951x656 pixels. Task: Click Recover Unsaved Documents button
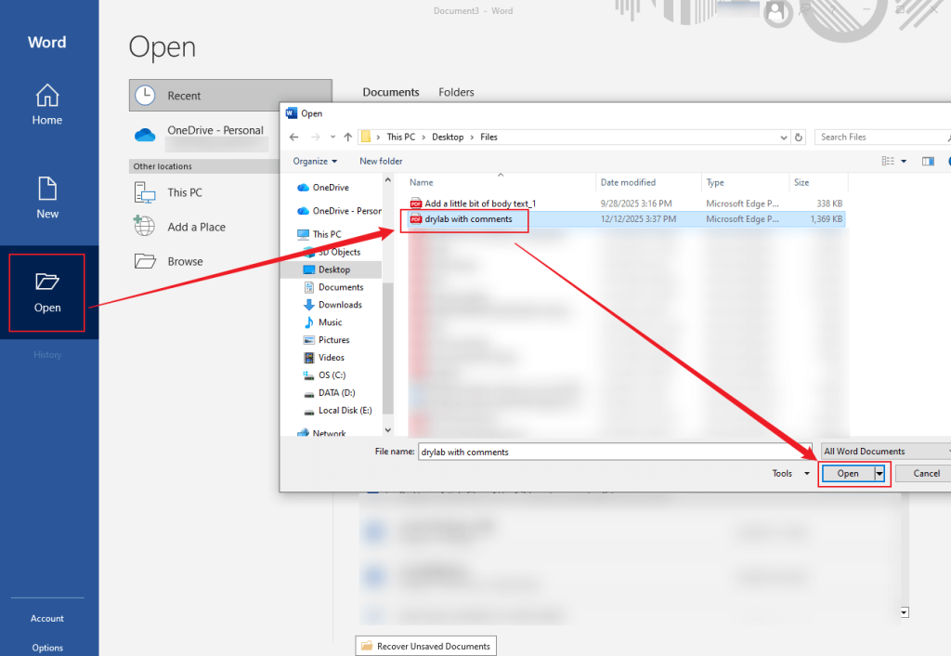coord(425,645)
